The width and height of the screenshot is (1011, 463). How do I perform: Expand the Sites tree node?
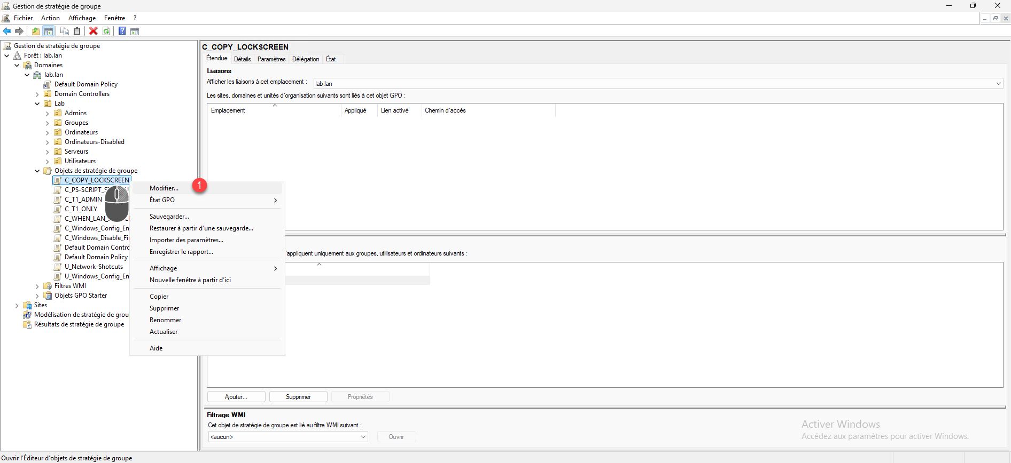17,306
